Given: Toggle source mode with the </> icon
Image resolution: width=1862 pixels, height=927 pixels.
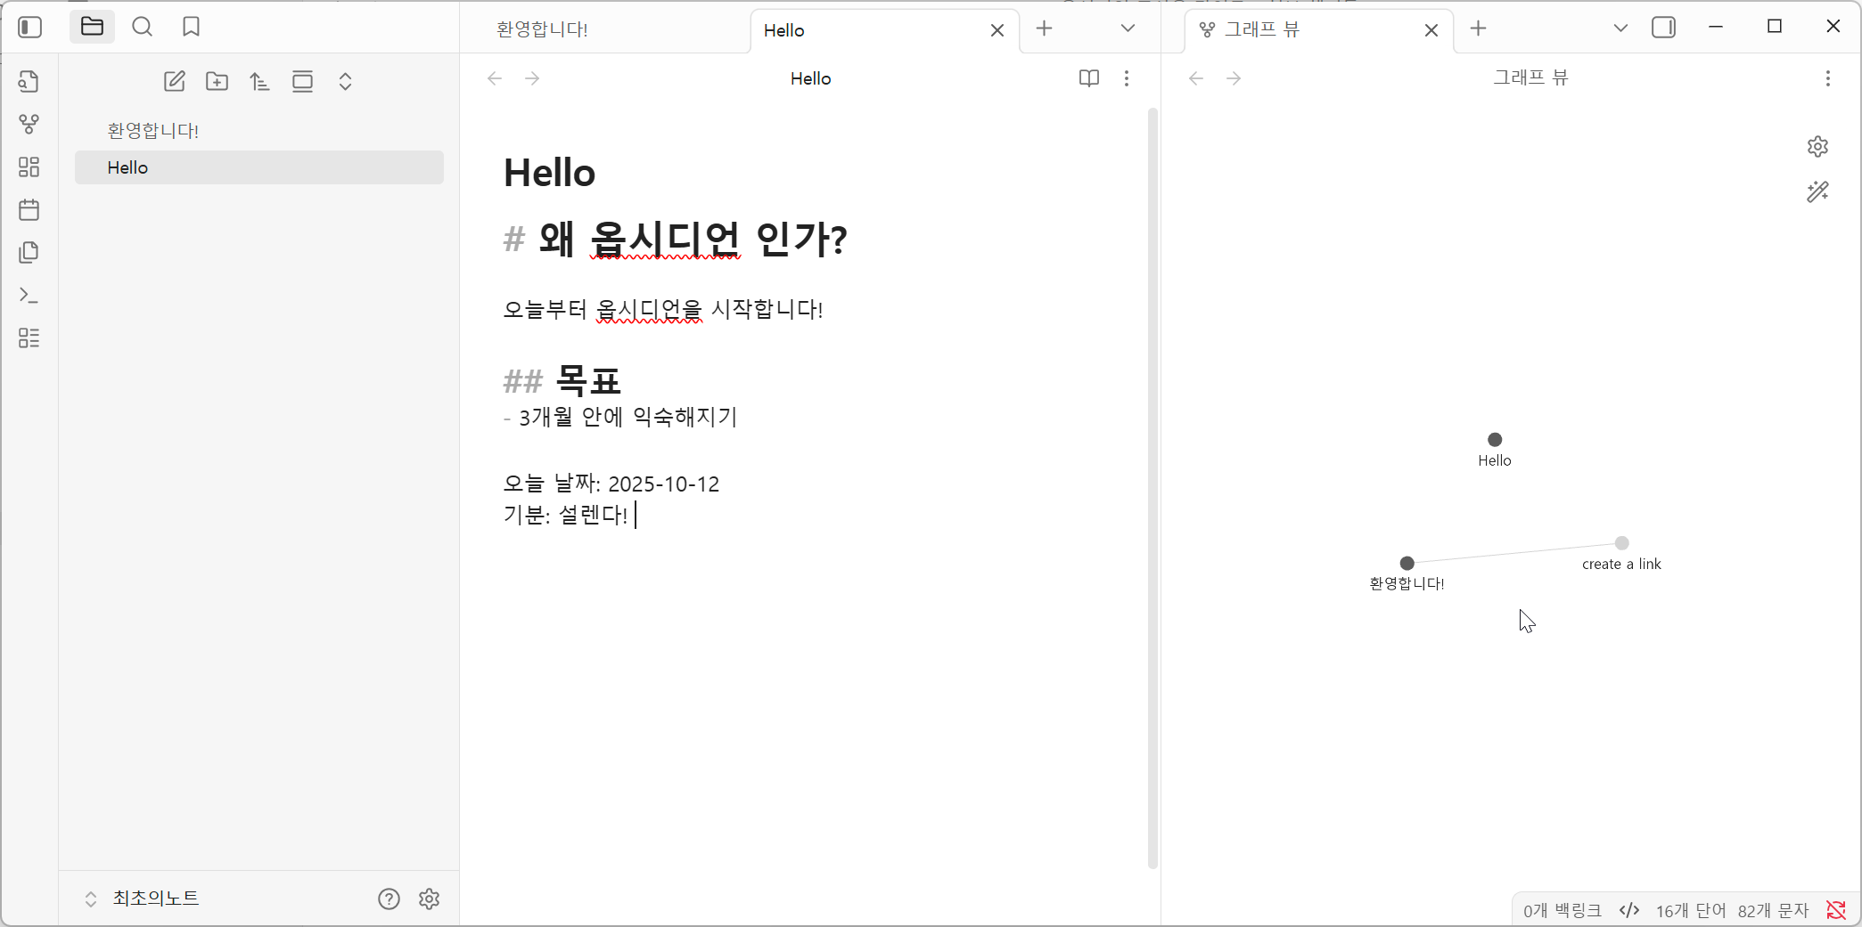Looking at the screenshot, I should click(x=1630, y=909).
